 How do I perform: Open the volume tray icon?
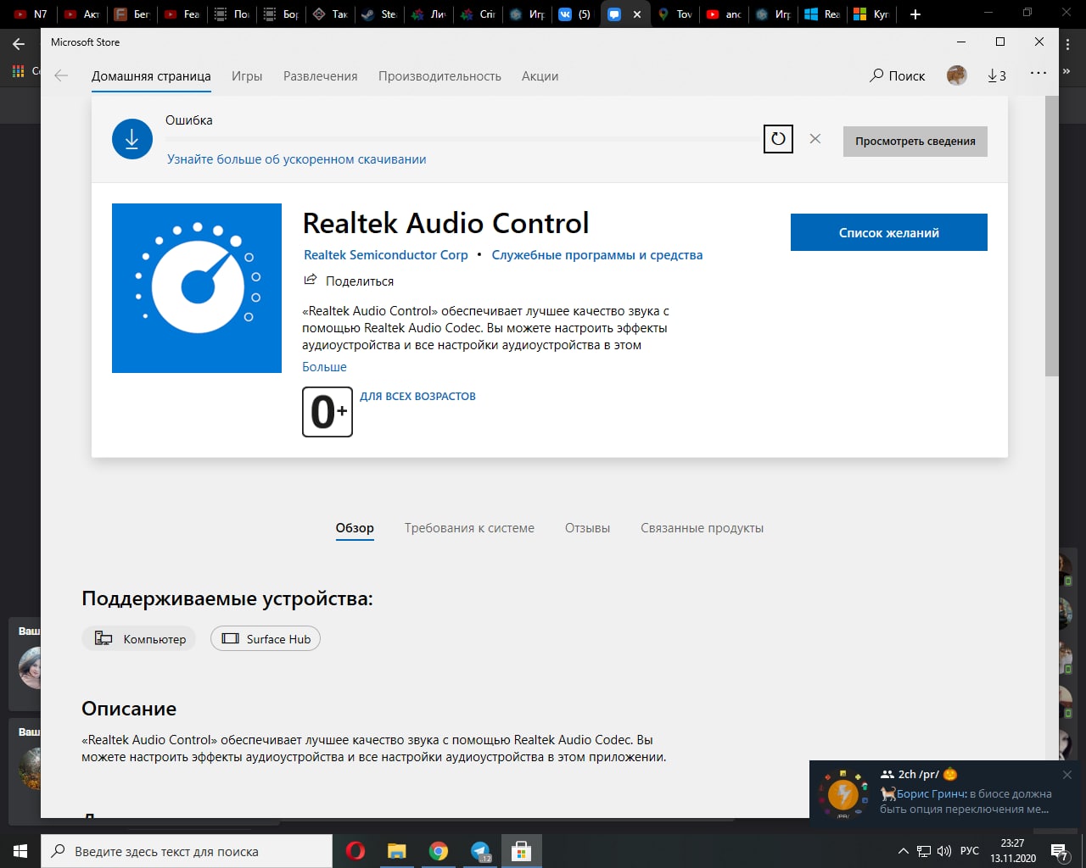(944, 851)
